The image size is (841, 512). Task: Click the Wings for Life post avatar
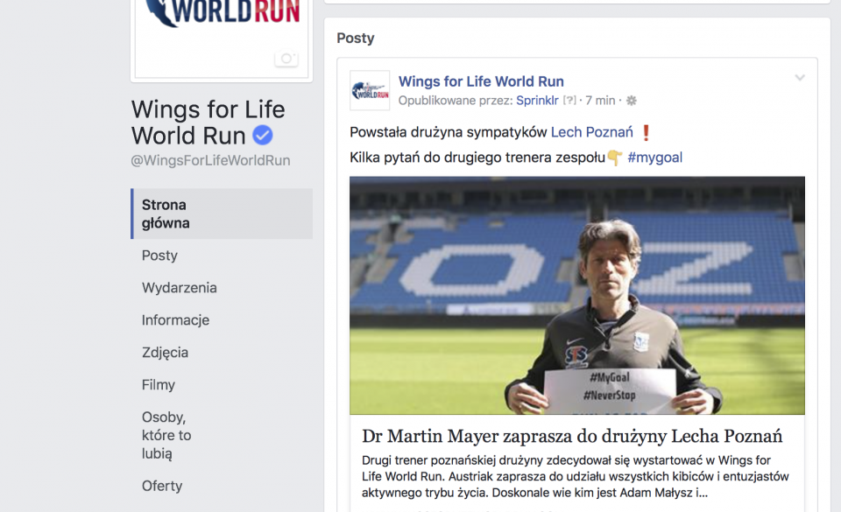pos(370,90)
